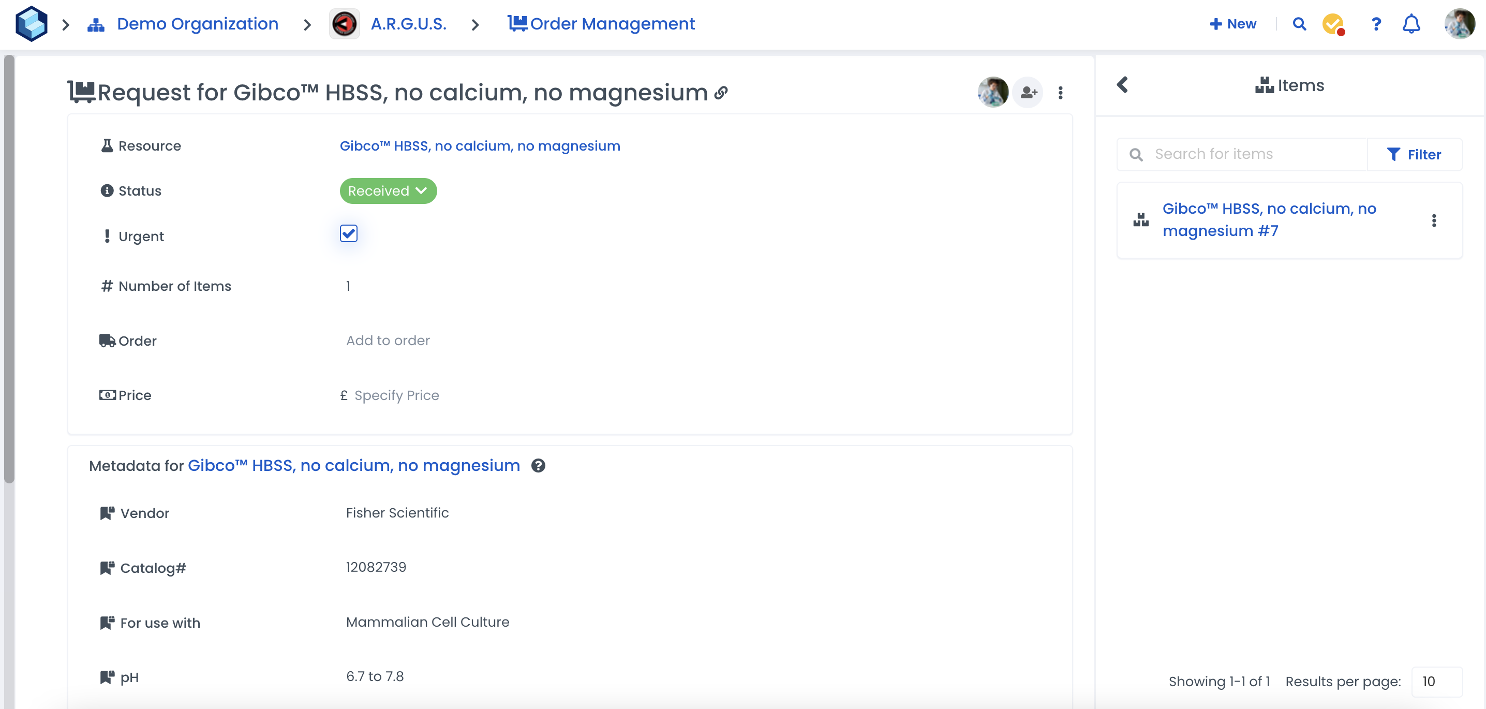The width and height of the screenshot is (1486, 709).
Task: Click the New button
Action: 1233,24
